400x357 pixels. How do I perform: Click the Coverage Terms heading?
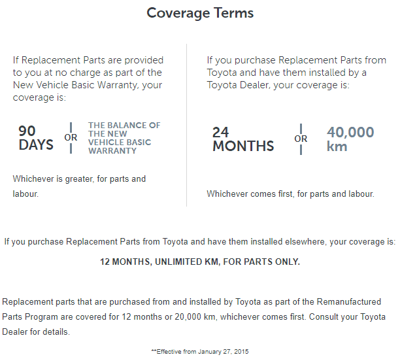click(200, 13)
